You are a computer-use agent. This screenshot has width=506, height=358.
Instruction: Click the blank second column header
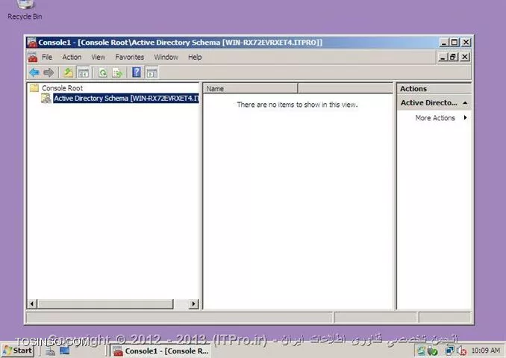point(346,88)
